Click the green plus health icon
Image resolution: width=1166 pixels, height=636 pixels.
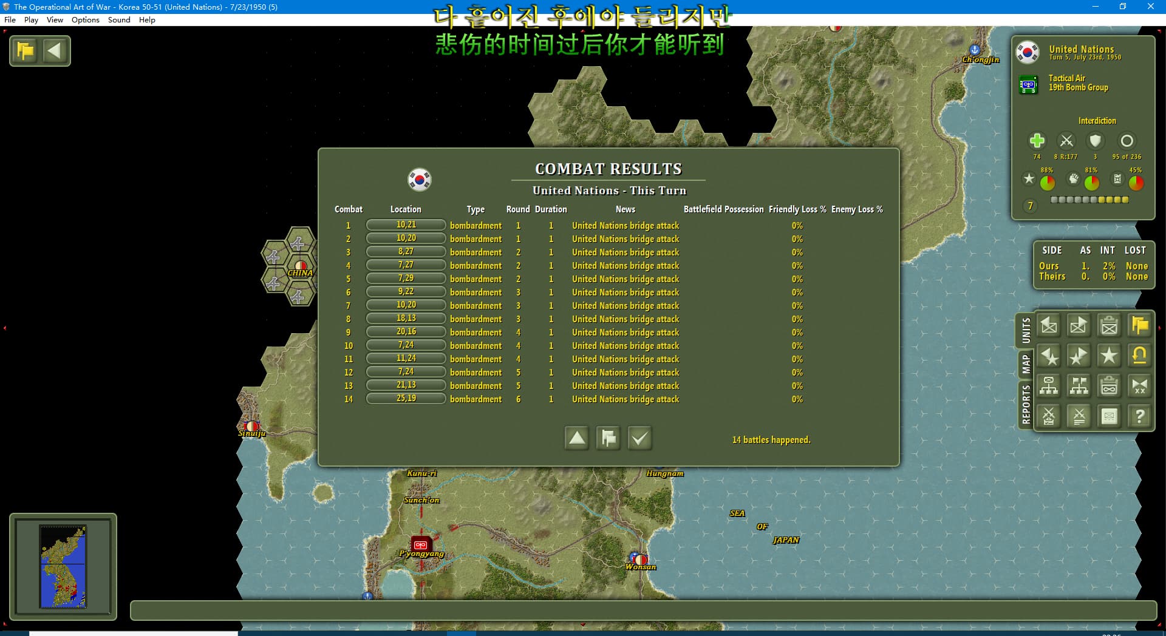[1037, 141]
